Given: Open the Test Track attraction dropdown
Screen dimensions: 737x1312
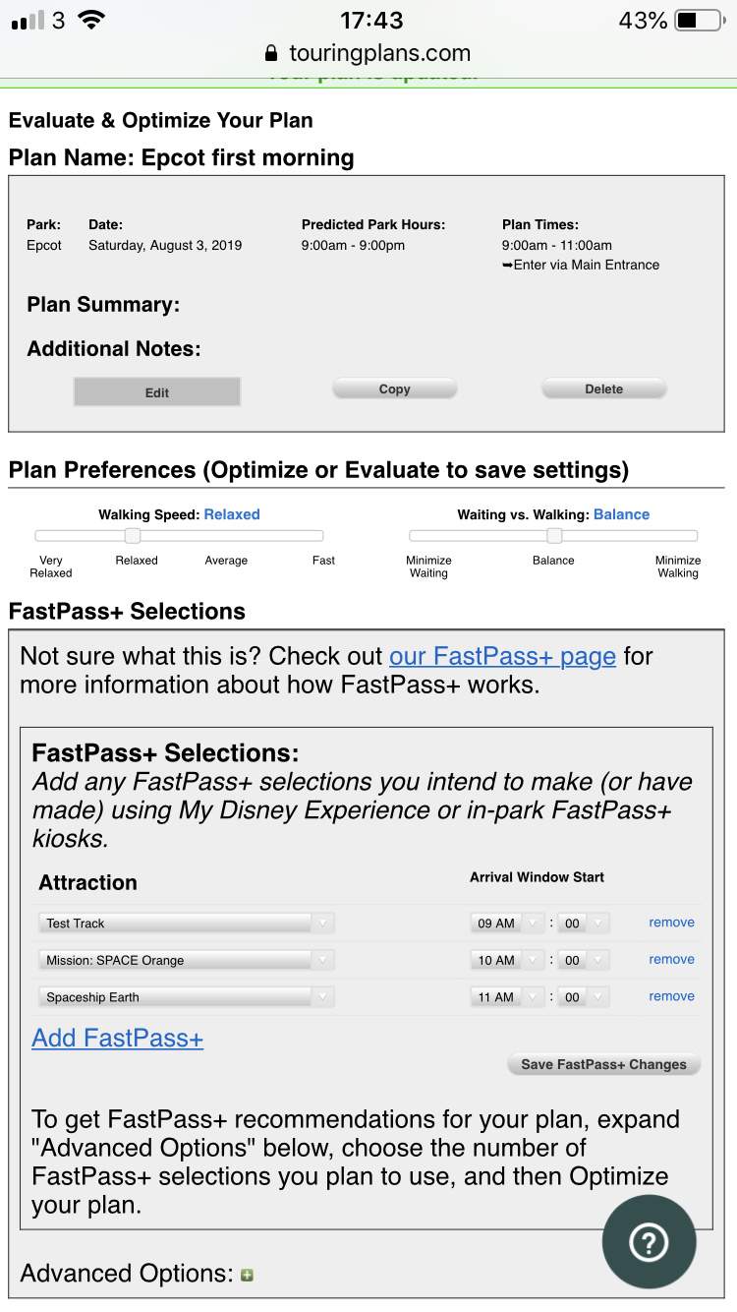Looking at the screenshot, I should click(x=187, y=924).
